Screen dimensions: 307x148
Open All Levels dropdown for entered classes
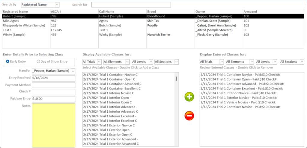pyautogui.click(x=275, y=62)
